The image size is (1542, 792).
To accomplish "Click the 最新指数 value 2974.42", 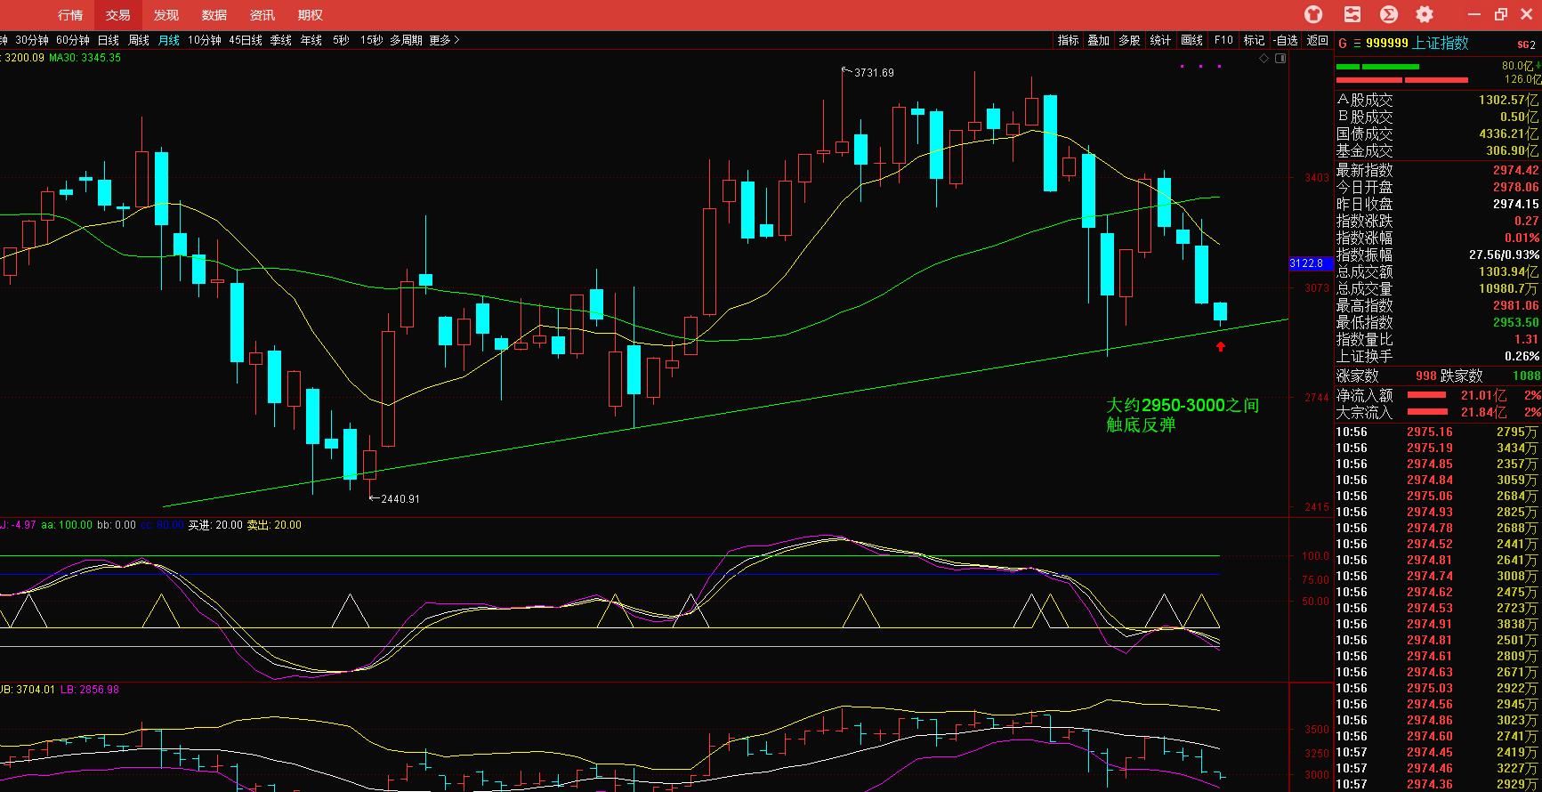I will click(1515, 170).
